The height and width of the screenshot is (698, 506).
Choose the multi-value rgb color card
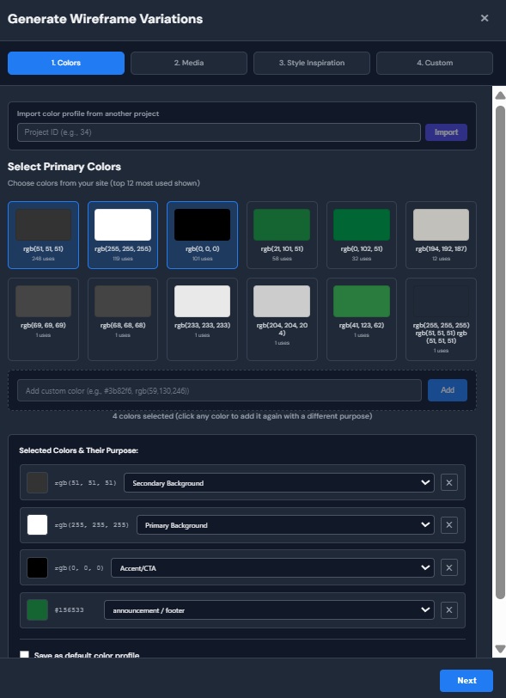point(441,319)
